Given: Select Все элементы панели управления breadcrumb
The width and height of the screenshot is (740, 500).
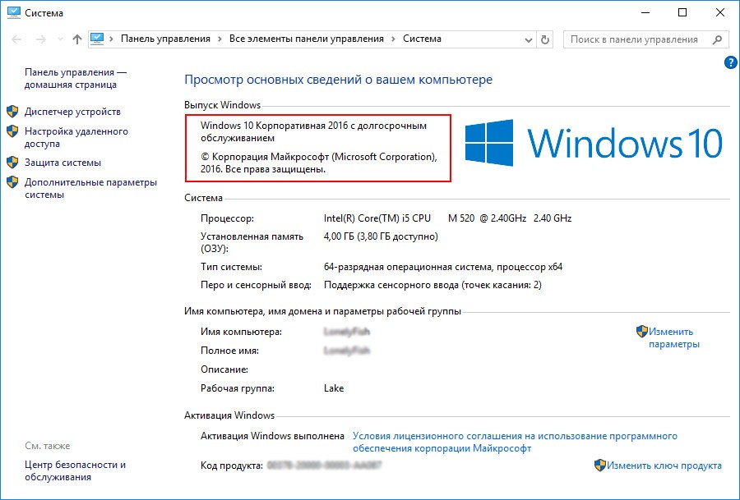Looking at the screenshot, I should 307,39.
